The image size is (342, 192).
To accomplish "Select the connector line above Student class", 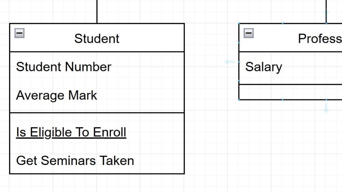I will click(x=97, y=12).
